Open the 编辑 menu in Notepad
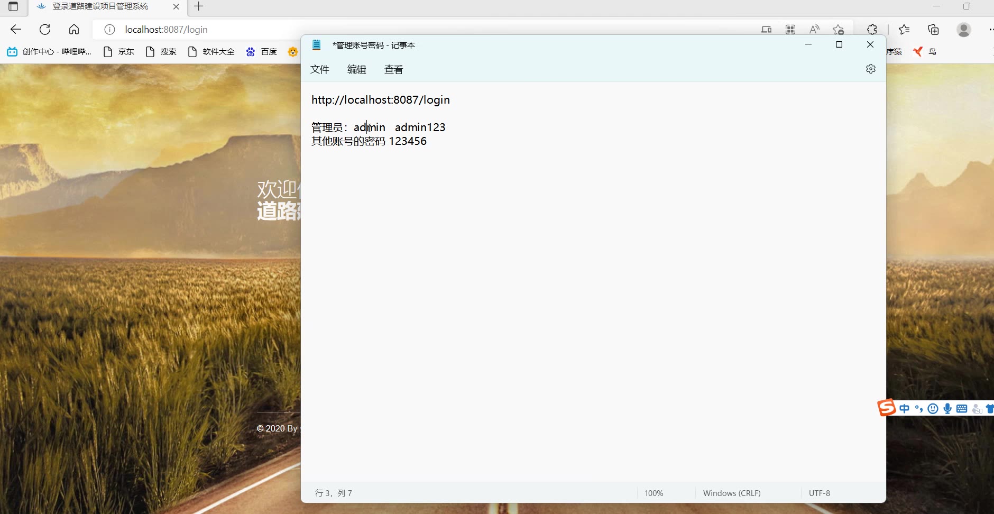 (x=356, y=69)
